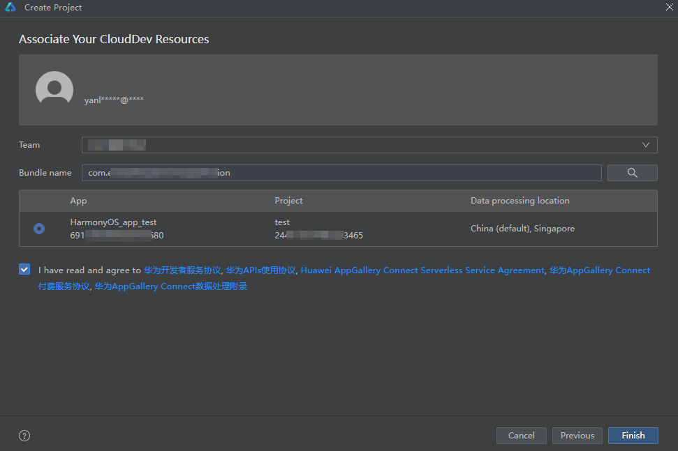Screen dimensions: 678x451
Task: Expand the Team dropdown arrow
Action: (x=645, y=145)
